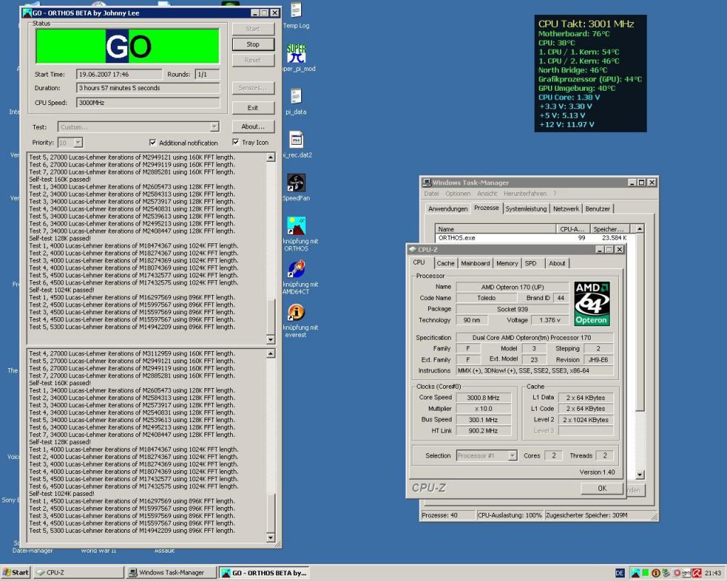Viewport: 727px width, 581px height.
Task: Click the system clock showing 21:43
Action: (713, 573)
